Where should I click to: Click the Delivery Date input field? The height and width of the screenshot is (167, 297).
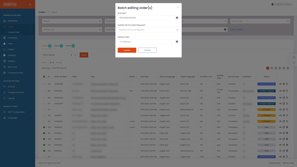(146, 42)
